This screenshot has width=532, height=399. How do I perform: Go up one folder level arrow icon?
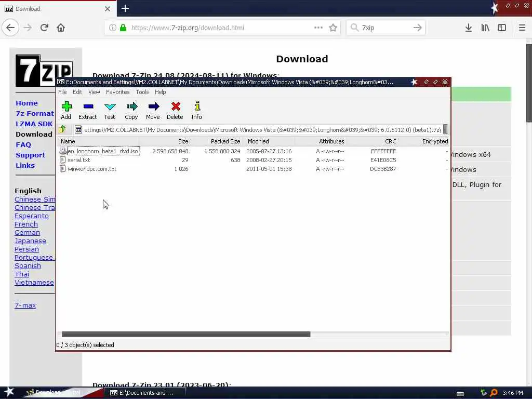point(62,129)
